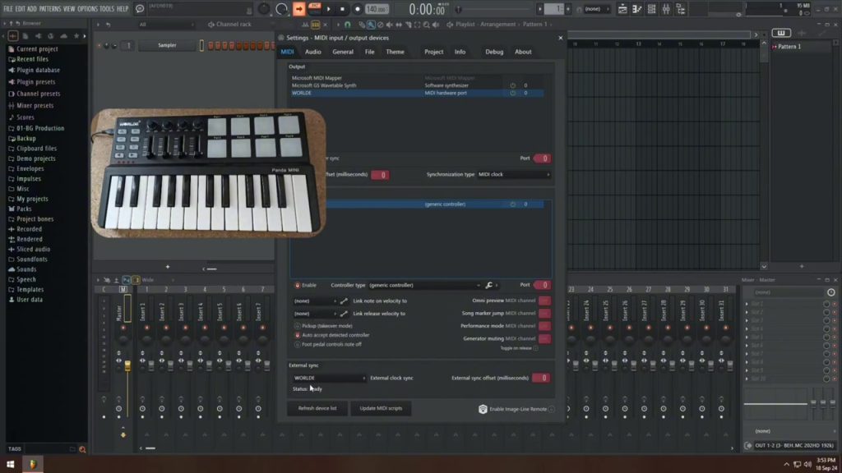Open the pattern selector (none) dropdown

coord(597,9)
